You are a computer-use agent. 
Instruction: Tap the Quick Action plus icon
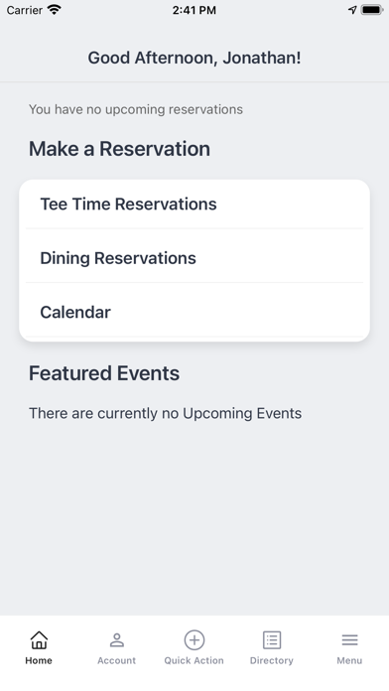[x=194, y=640]
